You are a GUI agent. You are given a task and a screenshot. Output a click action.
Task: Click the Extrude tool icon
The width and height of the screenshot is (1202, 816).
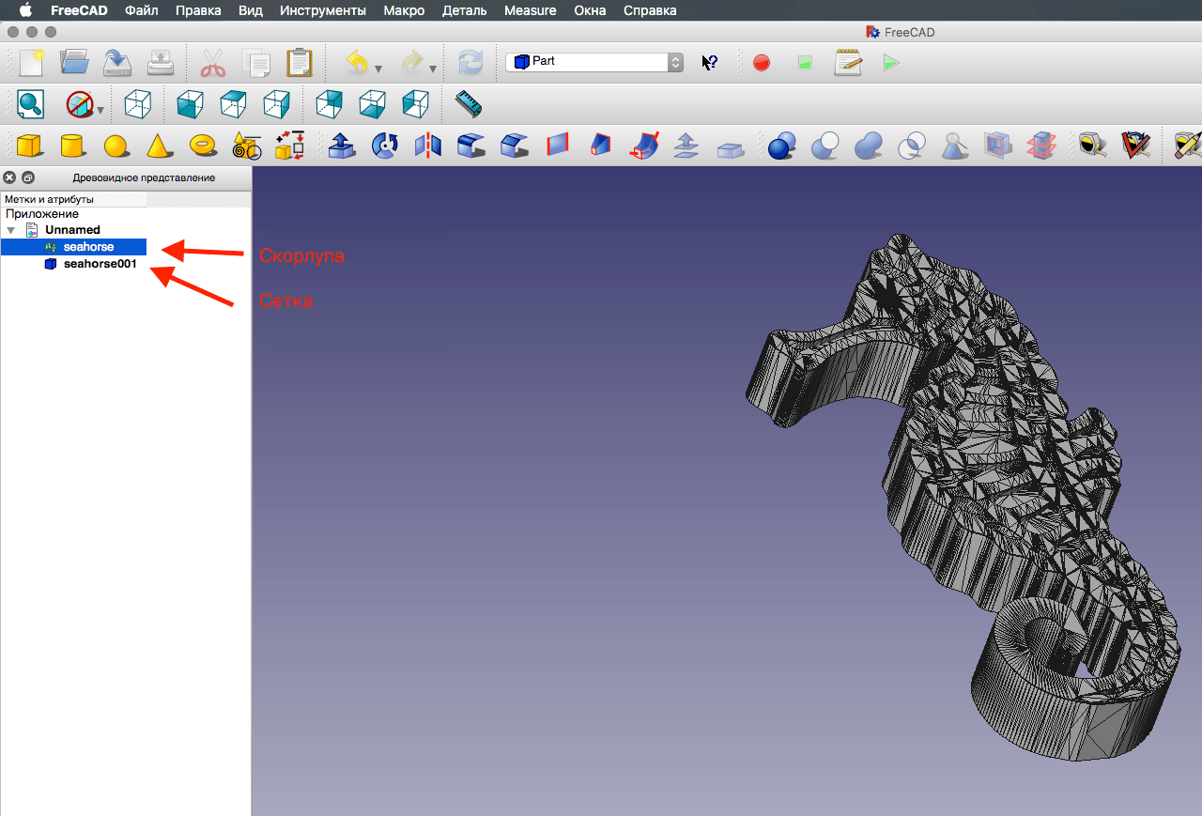point(342,146)
